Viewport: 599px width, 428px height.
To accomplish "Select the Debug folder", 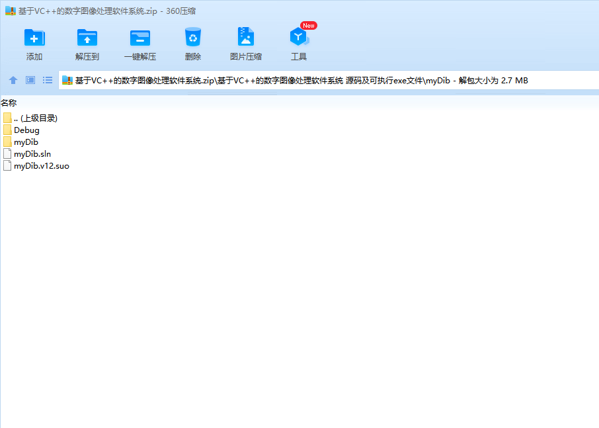I will (x=21, y=130).
